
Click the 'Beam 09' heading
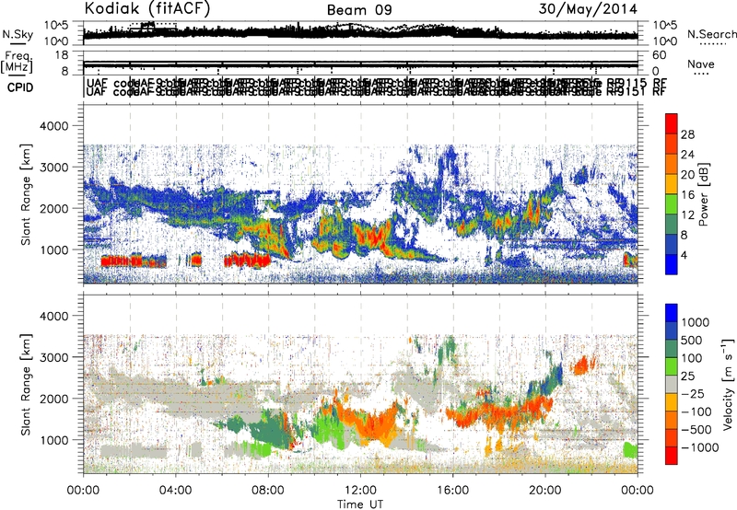pyautogui.click(x=359, y=10)
